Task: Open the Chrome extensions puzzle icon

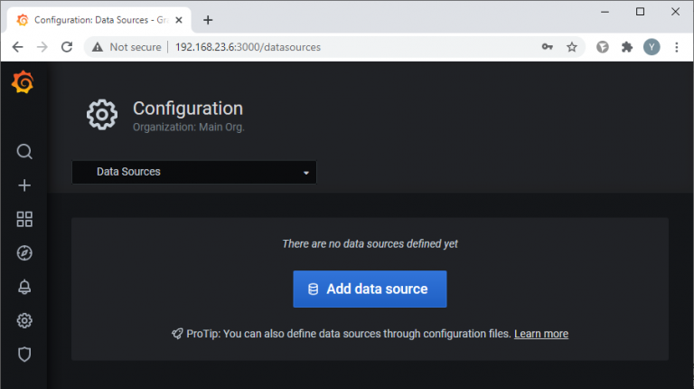Action: pyautogui.click(x=627, y=47)
